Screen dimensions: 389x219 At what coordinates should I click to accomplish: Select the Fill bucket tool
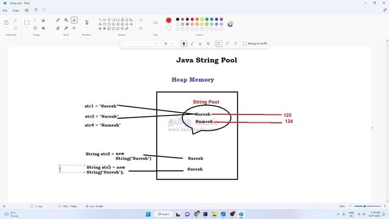click(x=66, y=20)
